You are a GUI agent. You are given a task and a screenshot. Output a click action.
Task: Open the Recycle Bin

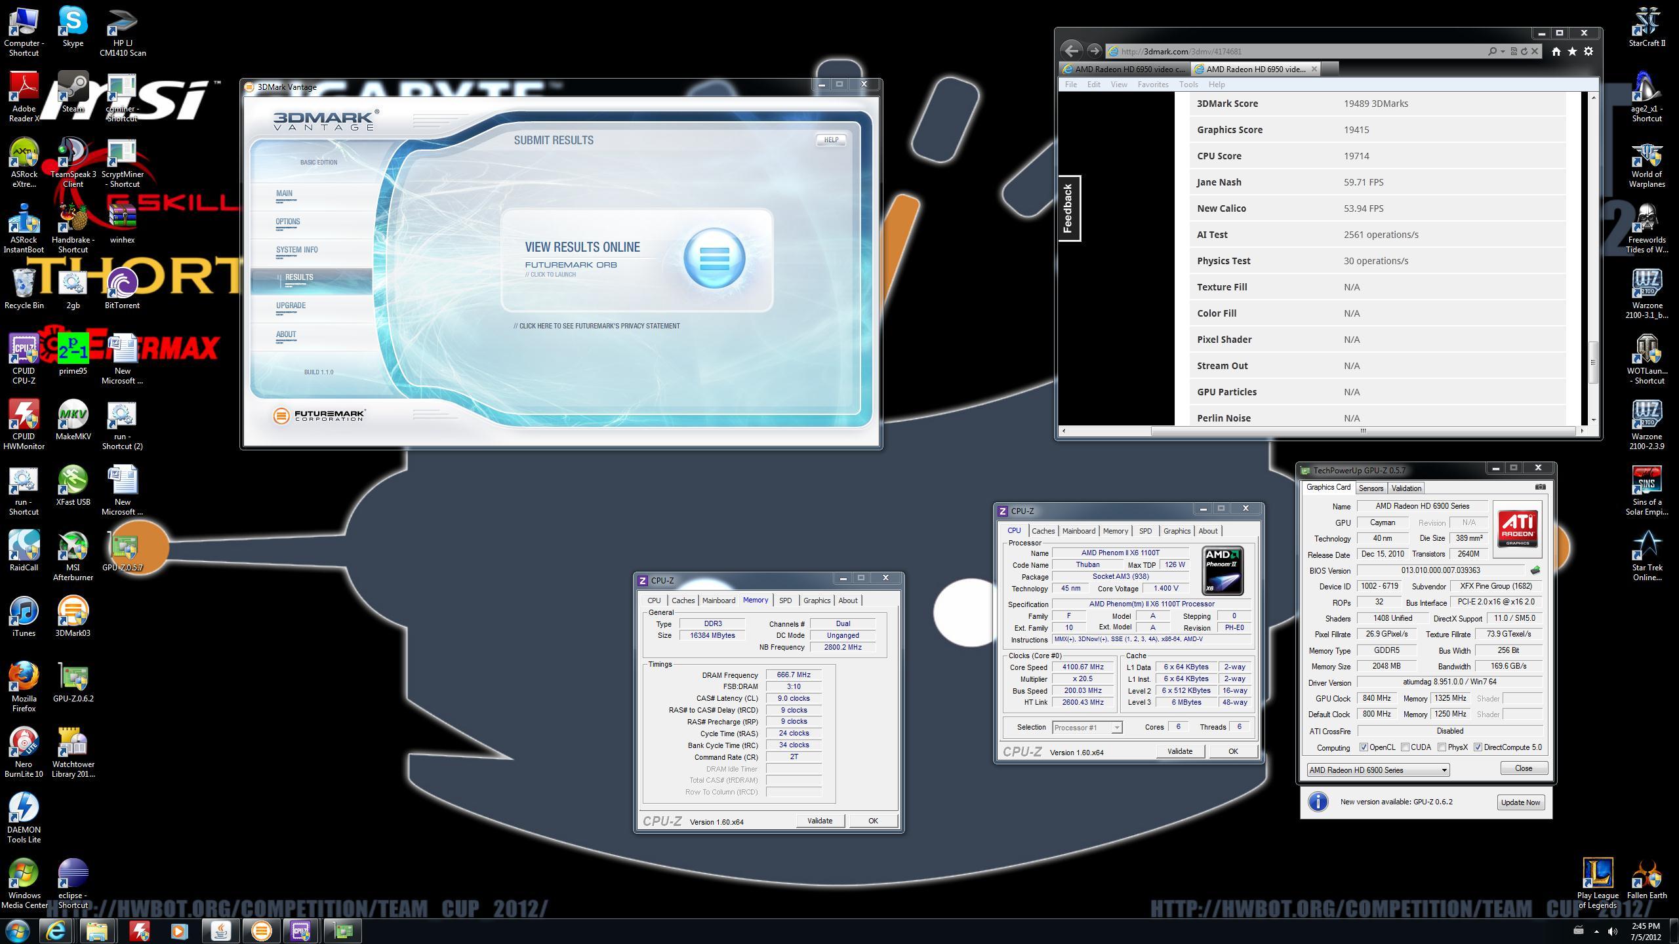pos(24,288)
